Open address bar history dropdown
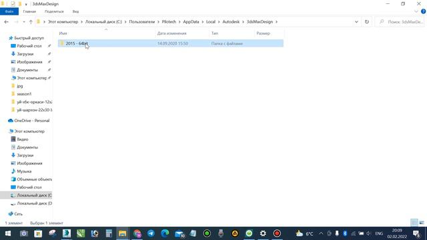This screenshot has height=240, width=427. point(356,22)
